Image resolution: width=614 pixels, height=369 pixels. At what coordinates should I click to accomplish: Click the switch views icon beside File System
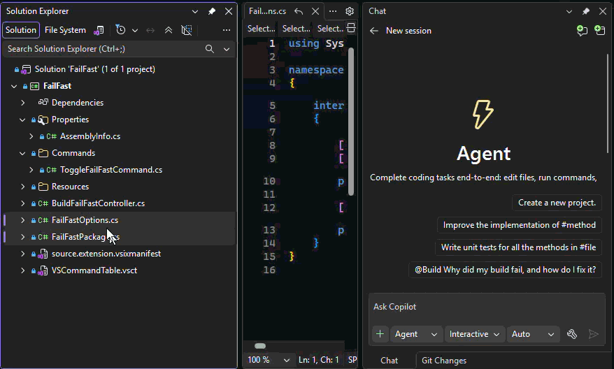[x=99, y=30]
